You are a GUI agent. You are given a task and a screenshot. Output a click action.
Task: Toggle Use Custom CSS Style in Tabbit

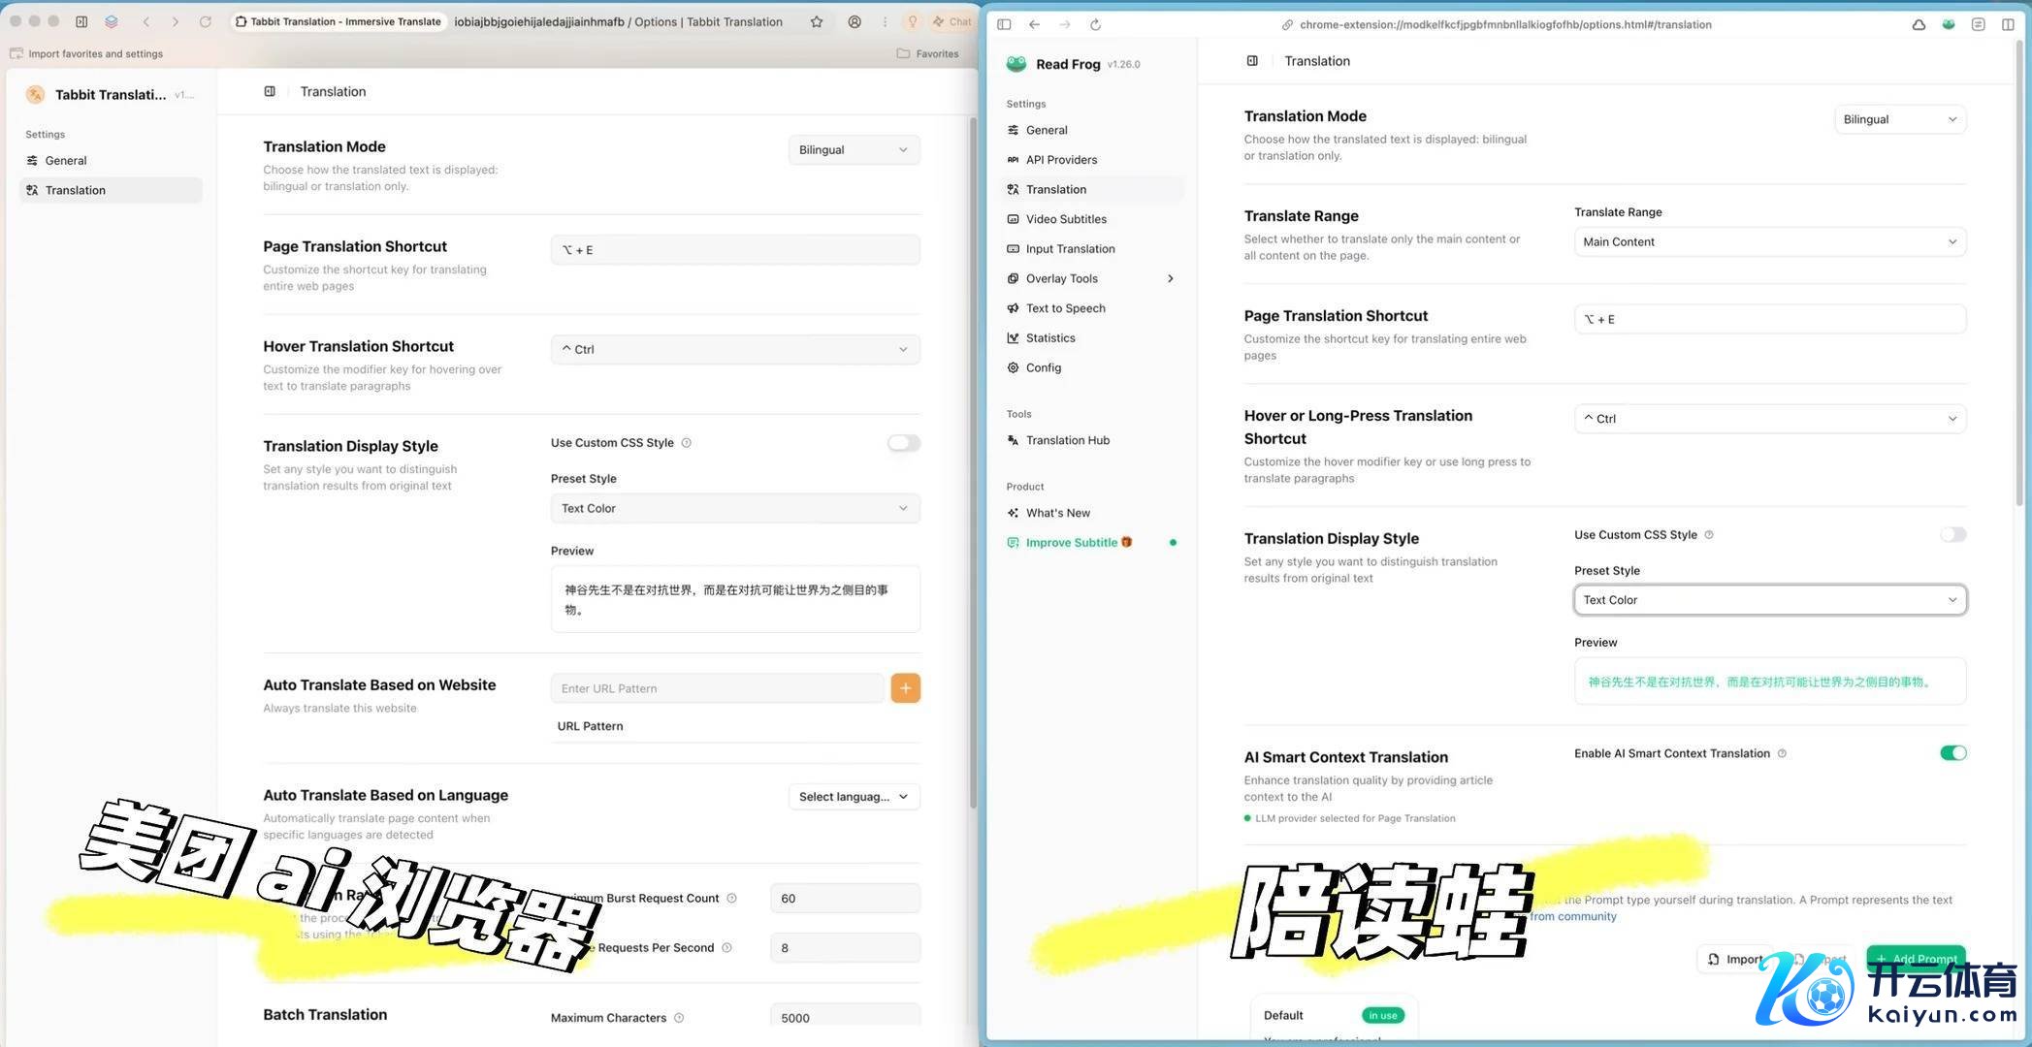903,443
